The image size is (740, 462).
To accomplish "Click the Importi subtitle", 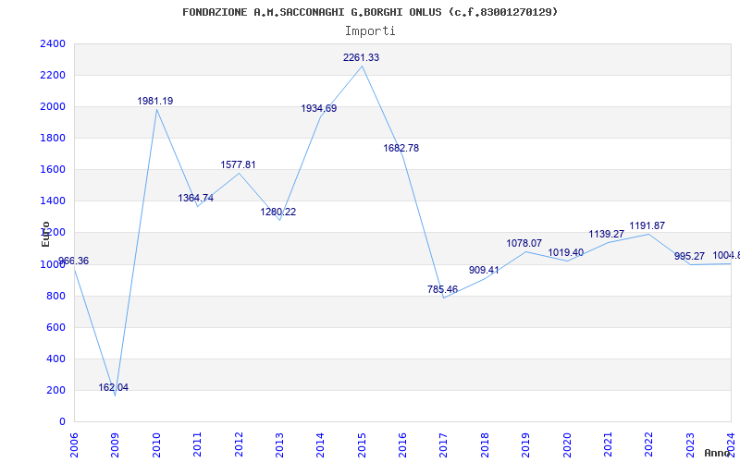I will (x=370, y=31).
